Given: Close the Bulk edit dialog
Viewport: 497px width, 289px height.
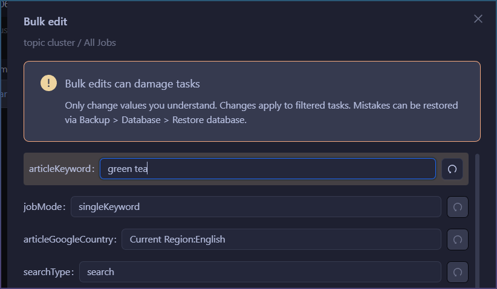Looking at the screenshot, I should click(x=478, y=19).
